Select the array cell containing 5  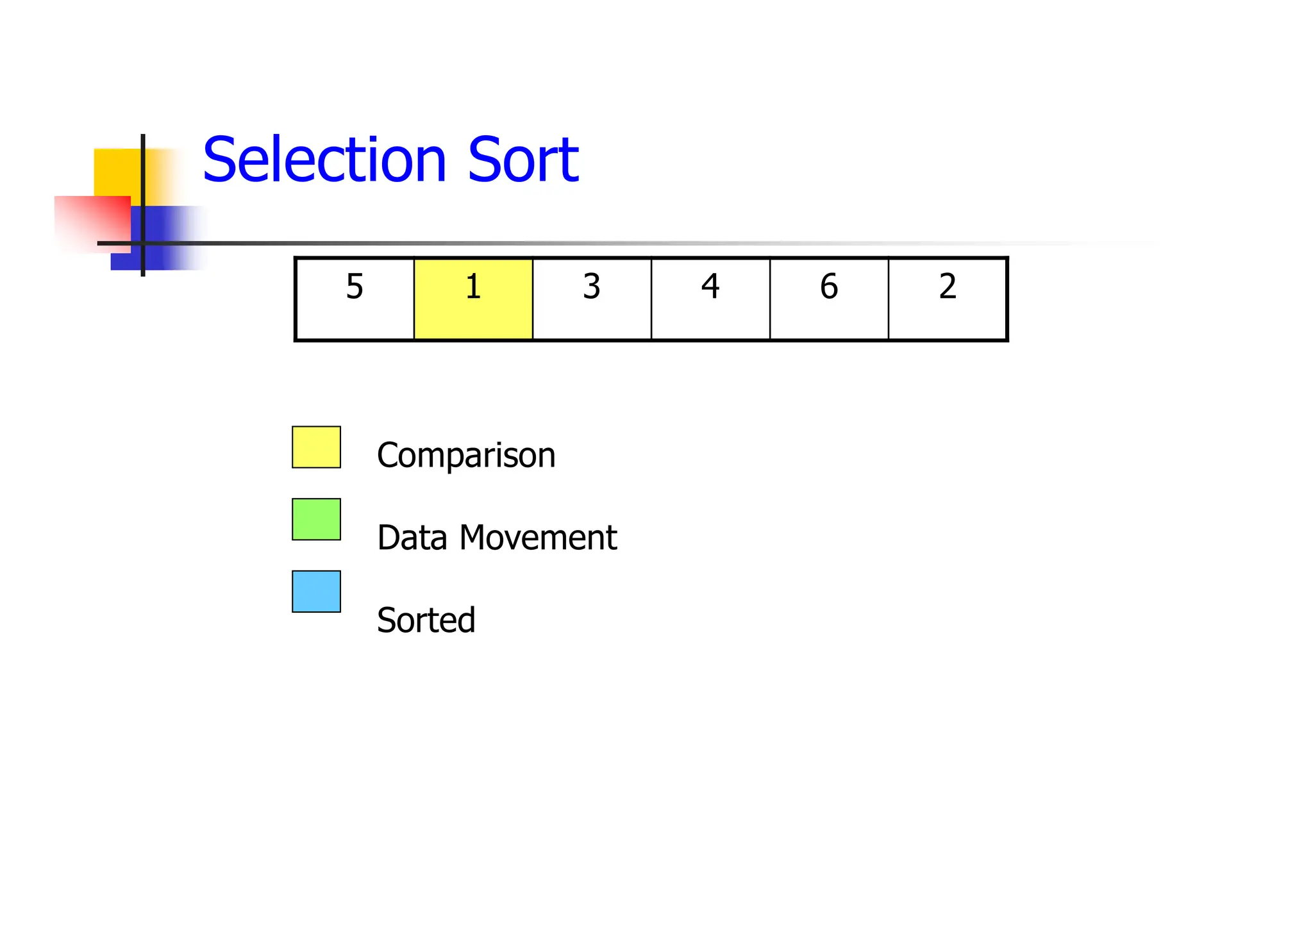(355, 299)
